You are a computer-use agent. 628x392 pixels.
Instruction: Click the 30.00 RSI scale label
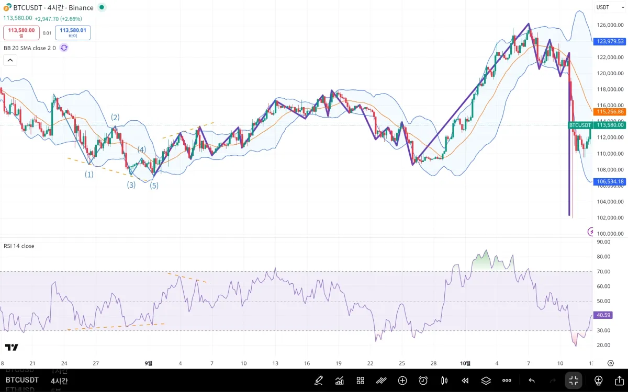(x=603, y=330)
